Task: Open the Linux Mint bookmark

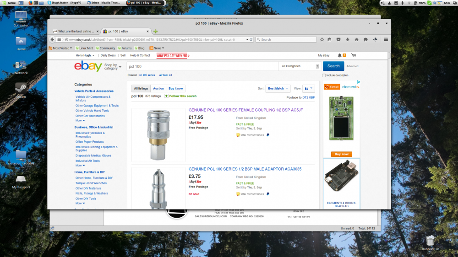Action: 84,48
